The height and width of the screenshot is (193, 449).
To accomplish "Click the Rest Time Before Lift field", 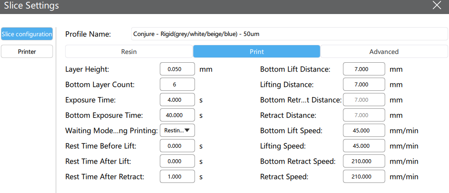I will (177, 146).
